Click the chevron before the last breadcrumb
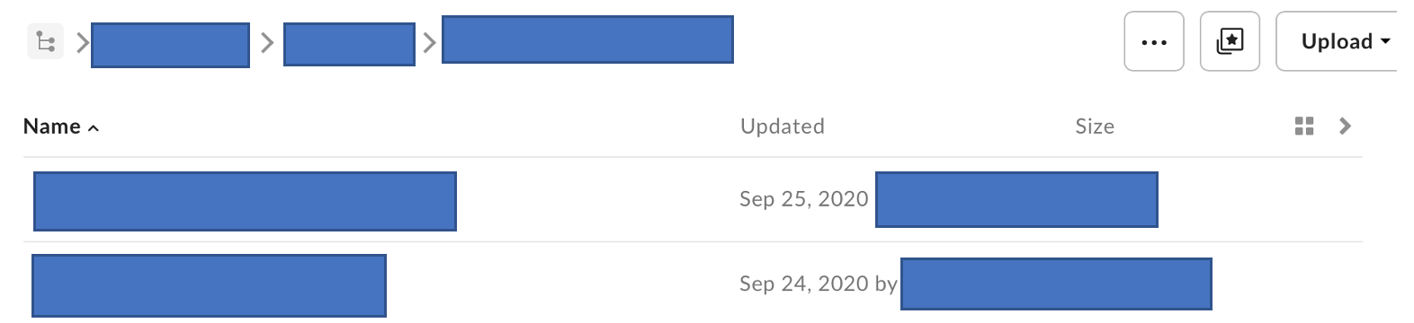 click(429, 42)
